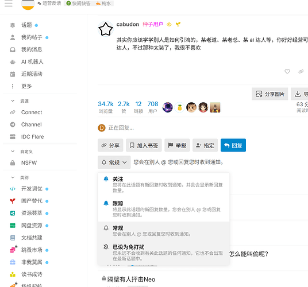Open the NSFW lock item
This screenshot has width=308, height=287.
point(29,163)
